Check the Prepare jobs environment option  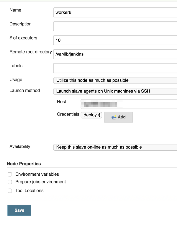[10, 182]
